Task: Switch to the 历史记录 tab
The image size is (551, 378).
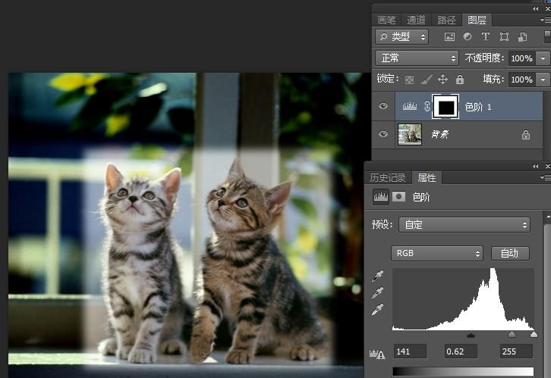Action: (388, 178)
